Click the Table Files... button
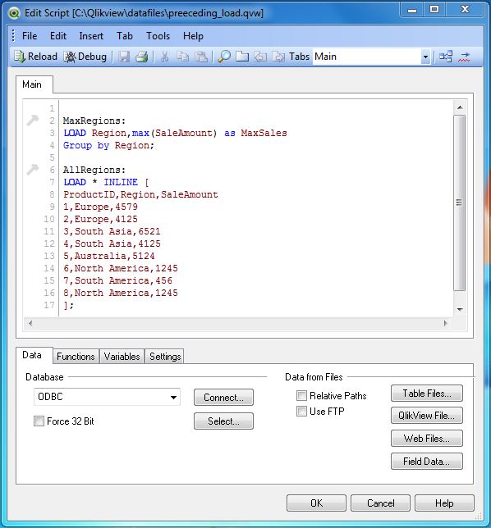The height and width of the screenshot is (528, 491). click(427, 394)
